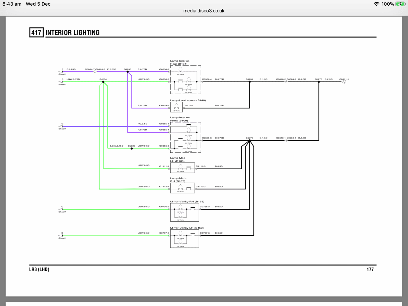The height and width of the screenshot is (306, 408).
Task: Click the C0356-2 connector label
Action: coord(164,79)
